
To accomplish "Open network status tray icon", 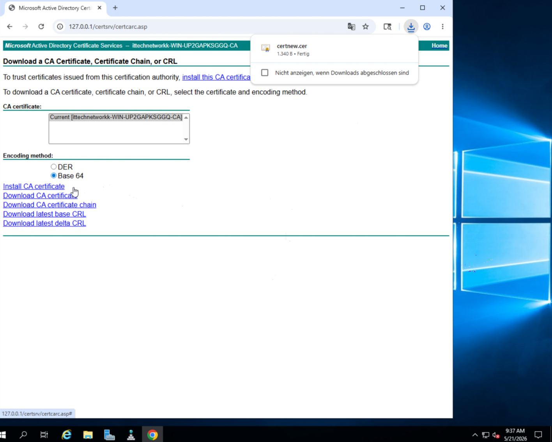I will (x=486, y=435).
